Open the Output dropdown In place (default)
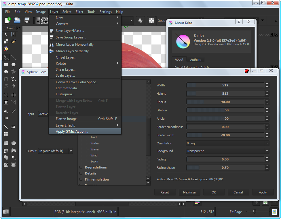281x219 pixels. pyautogui.click(x=55, y=151)
